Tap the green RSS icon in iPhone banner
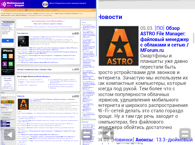The image size is (195, 145). pyautogui.click(x=5, y=56)
